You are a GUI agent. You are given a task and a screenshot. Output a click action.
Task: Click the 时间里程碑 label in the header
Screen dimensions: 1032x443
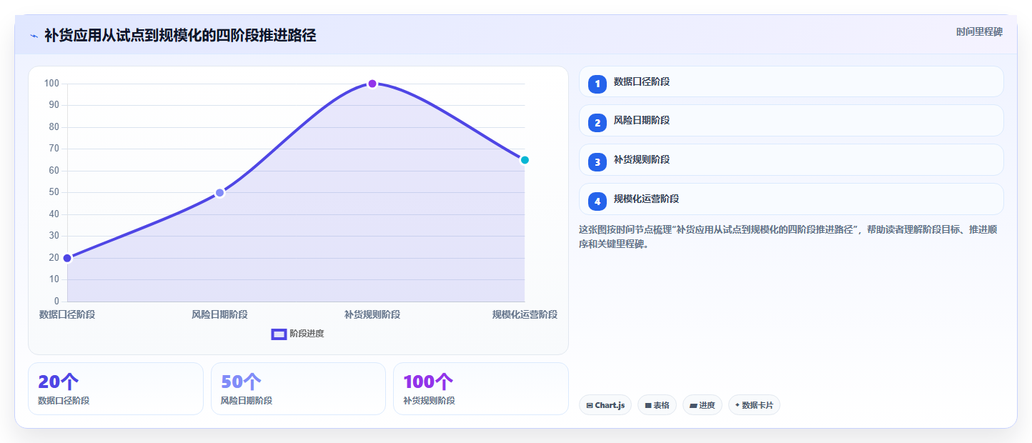(x=979, y=31)
